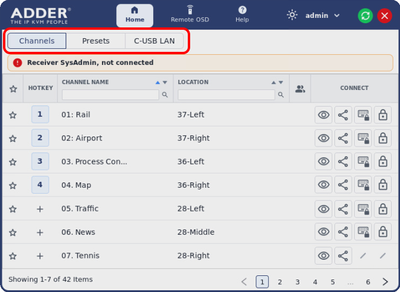
Task: Connect shared mode to 03. Process Con...
Action: coord(343,161)
